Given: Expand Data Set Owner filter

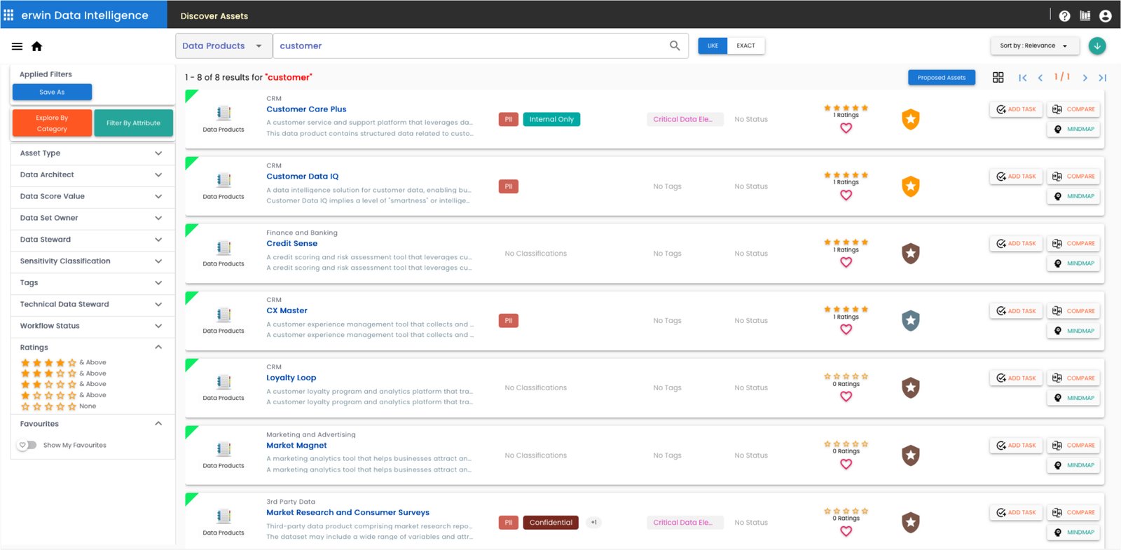Looking at the screenshot, I should [92, 218].
